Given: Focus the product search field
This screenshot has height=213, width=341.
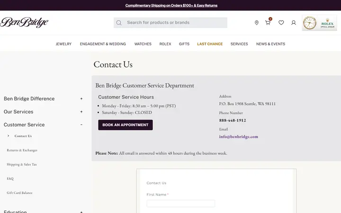Looking at the screenshot, I should point(170,23).
